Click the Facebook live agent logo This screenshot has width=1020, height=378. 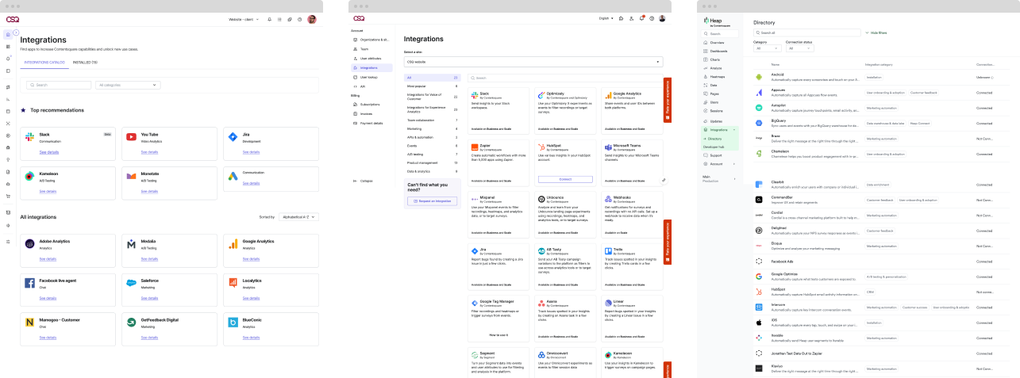pyautogui.click(x=30, y=283)
